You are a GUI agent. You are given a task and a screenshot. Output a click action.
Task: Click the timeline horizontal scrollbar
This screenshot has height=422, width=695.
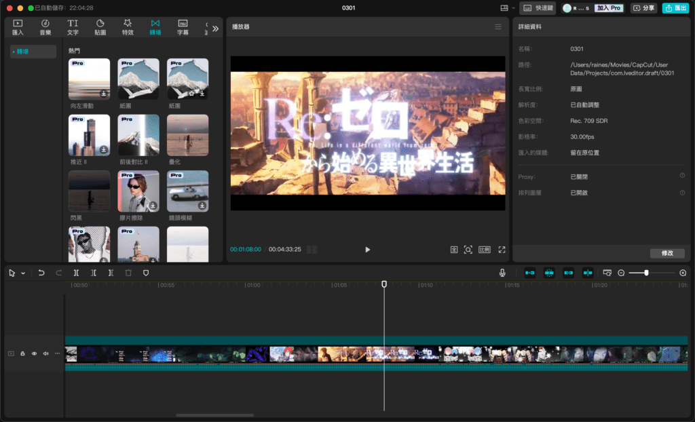click(x=215, y=415)
